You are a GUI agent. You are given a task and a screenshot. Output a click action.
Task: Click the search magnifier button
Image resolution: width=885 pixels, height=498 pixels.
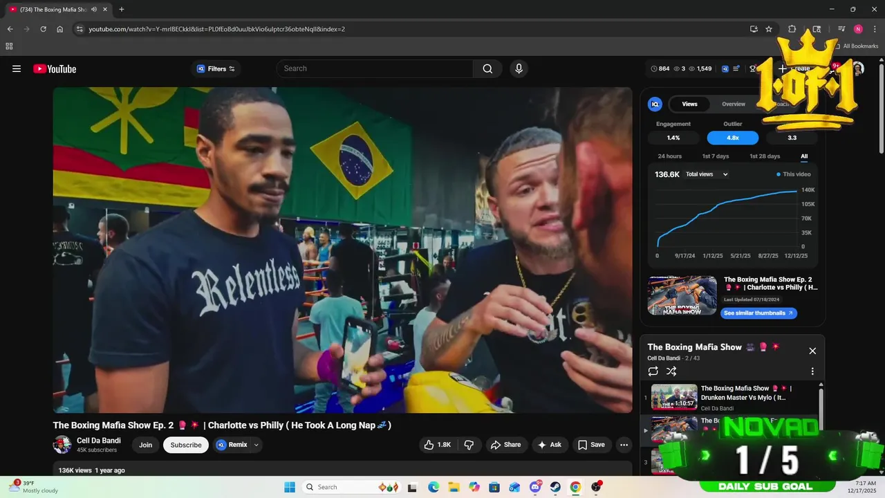coord(487,68)
